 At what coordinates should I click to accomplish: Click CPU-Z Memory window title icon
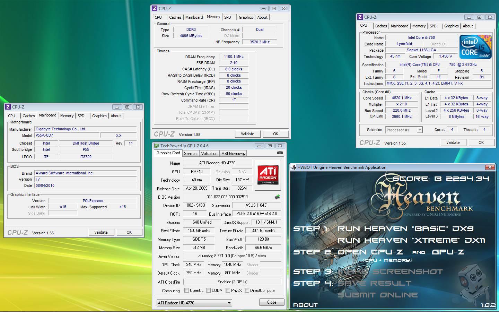coord(155,8)
